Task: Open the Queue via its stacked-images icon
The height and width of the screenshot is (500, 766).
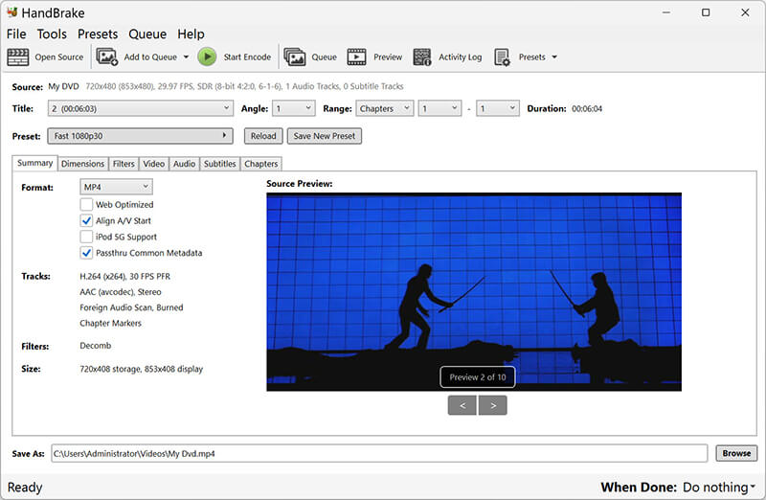Action: click(295, 57)
